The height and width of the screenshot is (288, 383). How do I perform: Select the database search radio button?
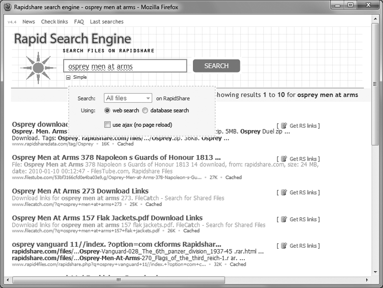pyautogui.click(x=145, y=111)
